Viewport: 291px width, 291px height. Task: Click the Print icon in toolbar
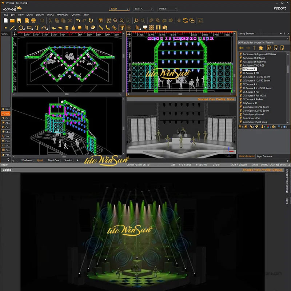tap(33, 21)
